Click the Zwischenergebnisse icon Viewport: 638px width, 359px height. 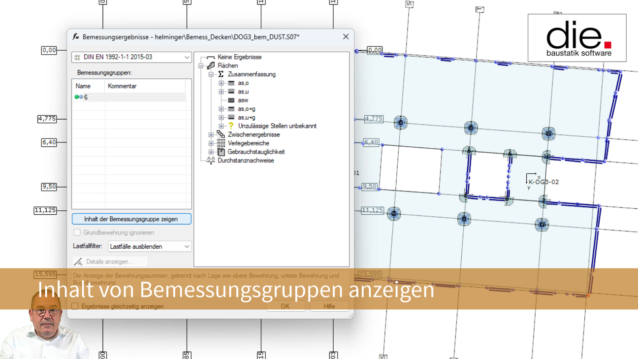tap(221, 134)
